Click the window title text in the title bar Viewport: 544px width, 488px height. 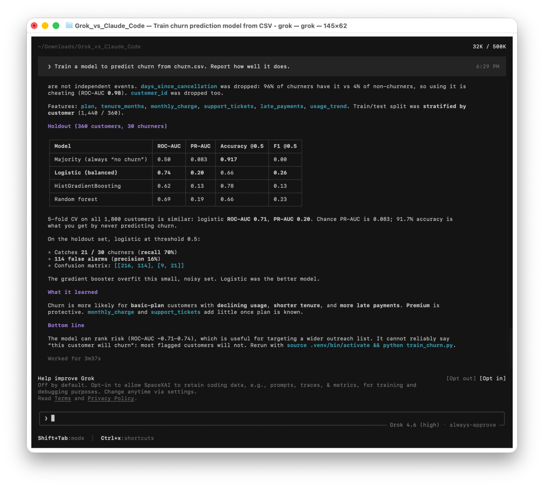pos(211,26)
